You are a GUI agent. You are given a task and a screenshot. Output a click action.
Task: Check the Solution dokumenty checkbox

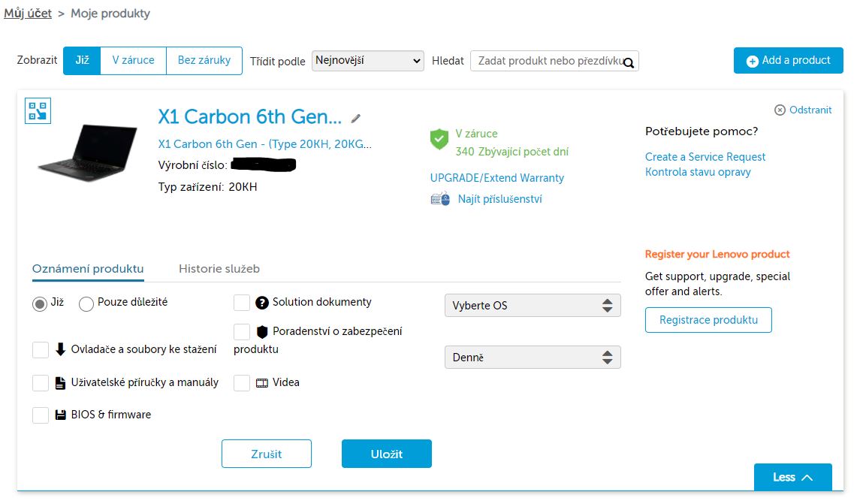click(242, 303)
